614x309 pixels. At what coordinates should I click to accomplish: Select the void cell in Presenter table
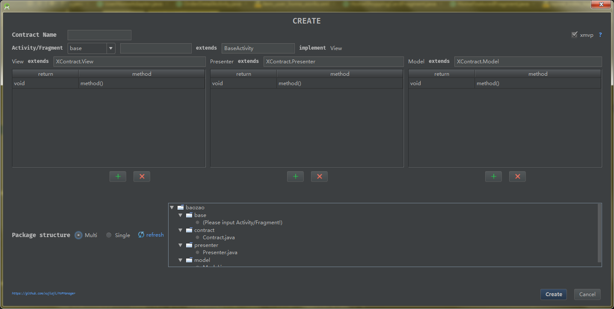pyautogui.click(x=243, y=83)
